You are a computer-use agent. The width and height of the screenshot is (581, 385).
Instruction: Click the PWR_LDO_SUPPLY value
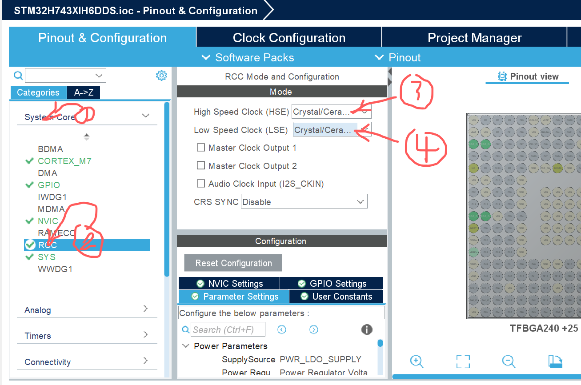pos(321,359)
